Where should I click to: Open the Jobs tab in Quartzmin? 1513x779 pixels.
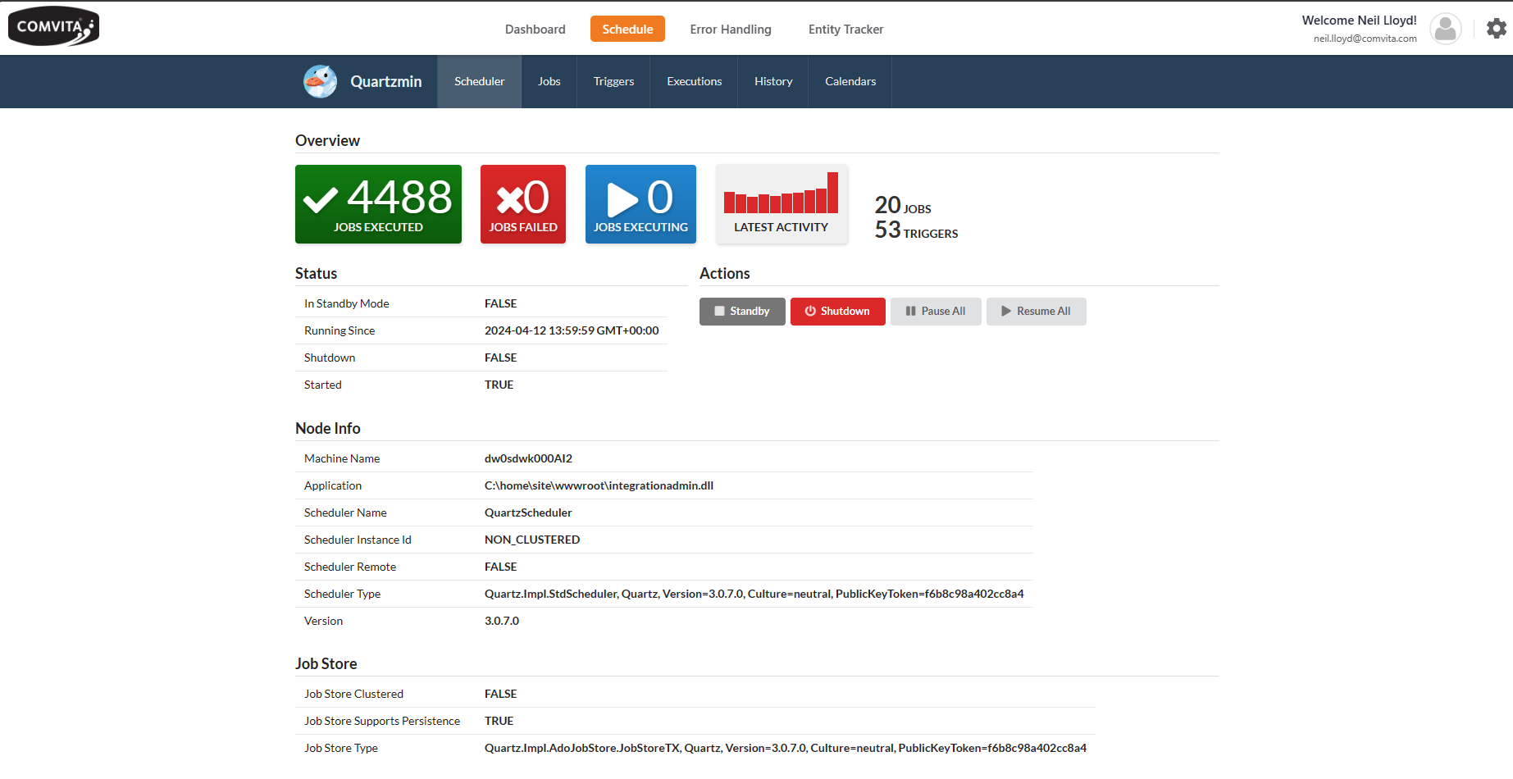(x=549, y=81)
